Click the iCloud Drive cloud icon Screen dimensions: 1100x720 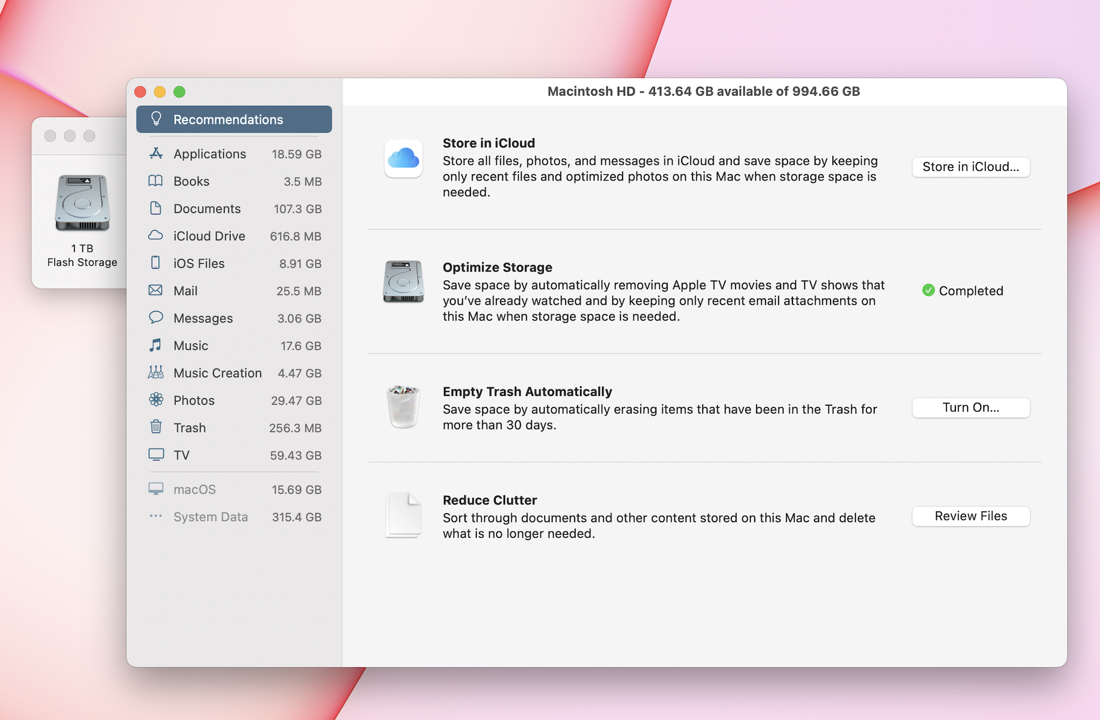tap(155, 236)
